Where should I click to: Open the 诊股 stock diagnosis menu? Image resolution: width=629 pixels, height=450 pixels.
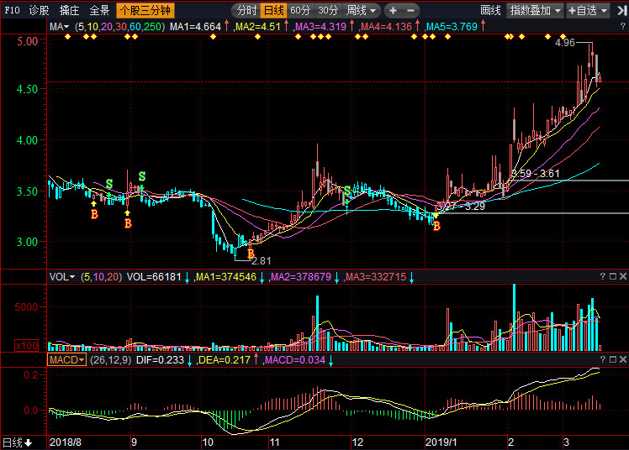tap(39, 11)
